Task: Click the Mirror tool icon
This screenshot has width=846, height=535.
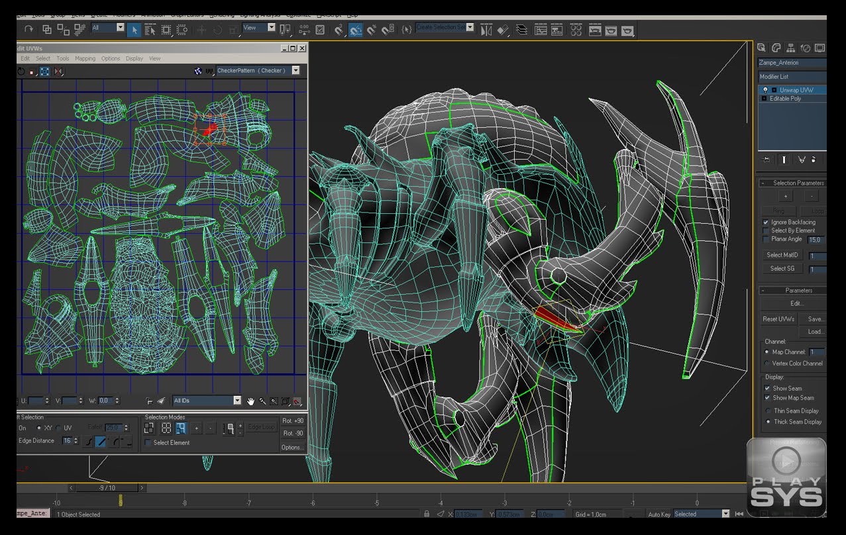Action: 487,30
